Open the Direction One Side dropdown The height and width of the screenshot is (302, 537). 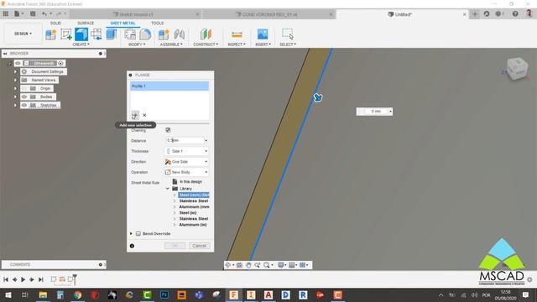[x=186, y=162]
